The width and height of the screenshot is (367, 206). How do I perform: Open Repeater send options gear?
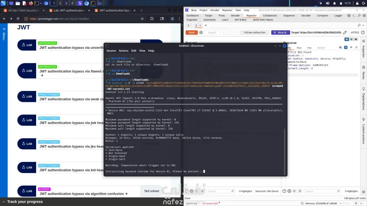201,32
